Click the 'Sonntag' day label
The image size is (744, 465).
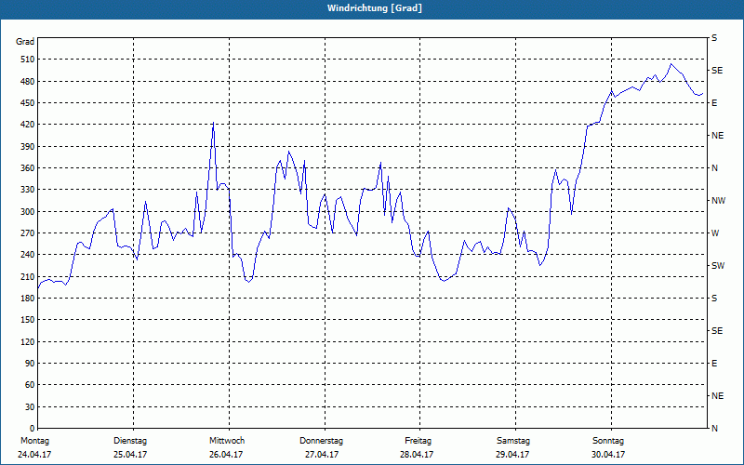point(608,441)
